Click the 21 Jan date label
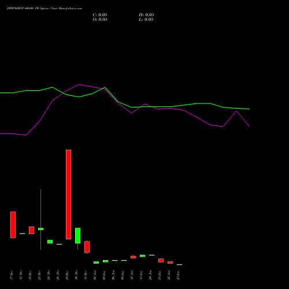 (160, 275)
